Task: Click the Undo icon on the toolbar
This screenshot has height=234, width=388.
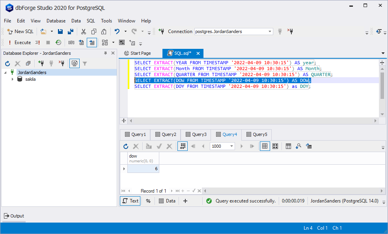Action: [116, 31]
